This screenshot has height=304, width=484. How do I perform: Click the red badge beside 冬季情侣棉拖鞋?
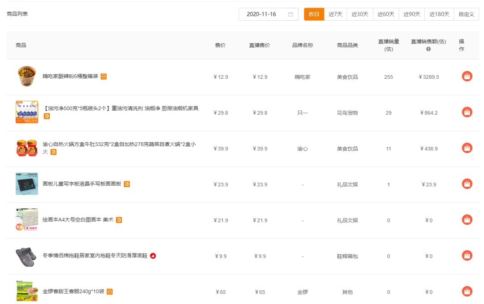153,256
